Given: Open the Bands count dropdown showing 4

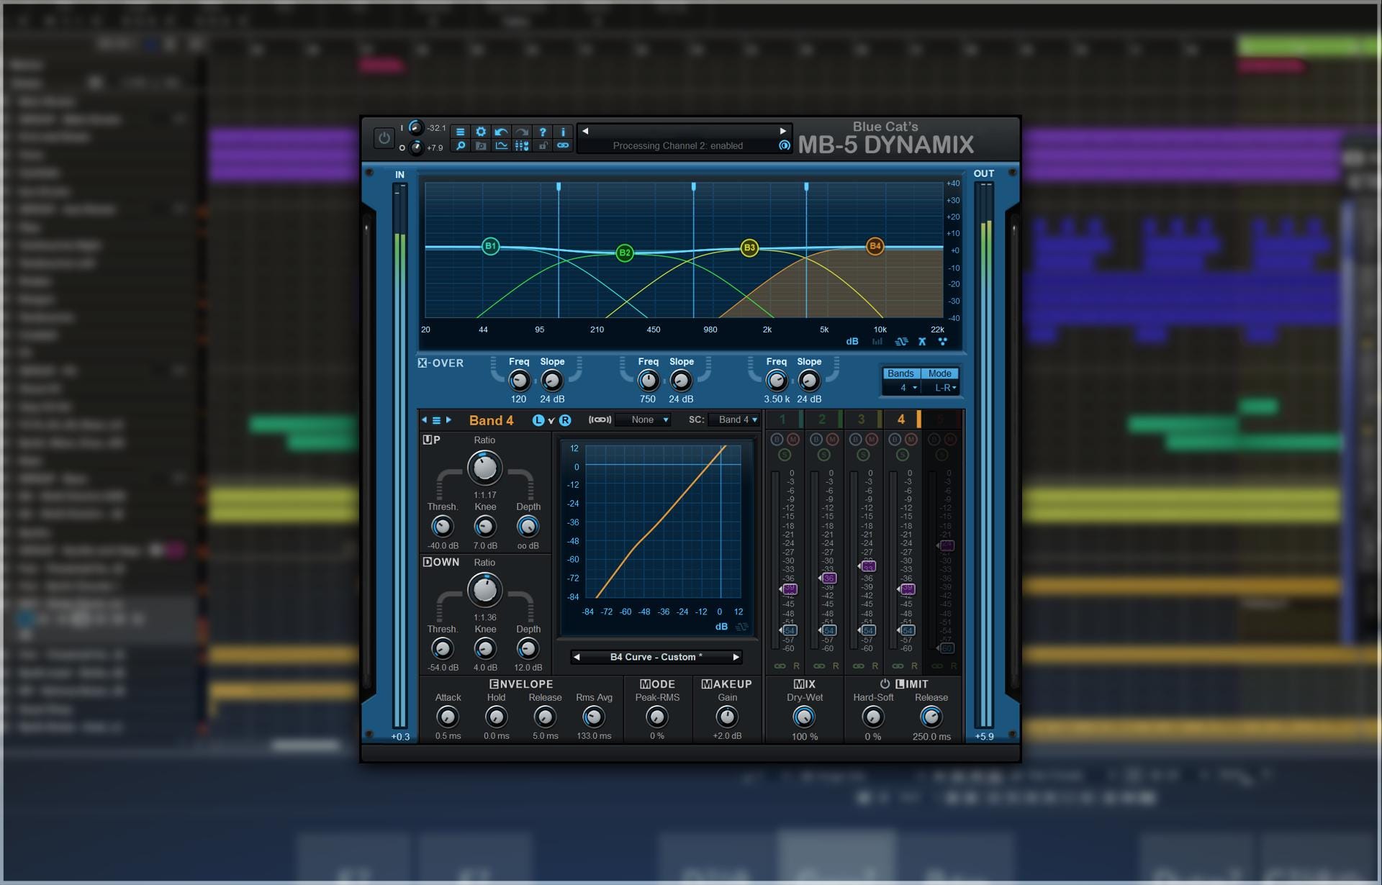Looking at the screenshot, I should (903, 388).
